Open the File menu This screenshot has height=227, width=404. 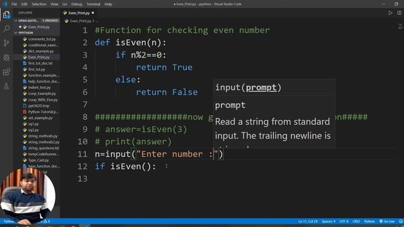pos(14,4)
